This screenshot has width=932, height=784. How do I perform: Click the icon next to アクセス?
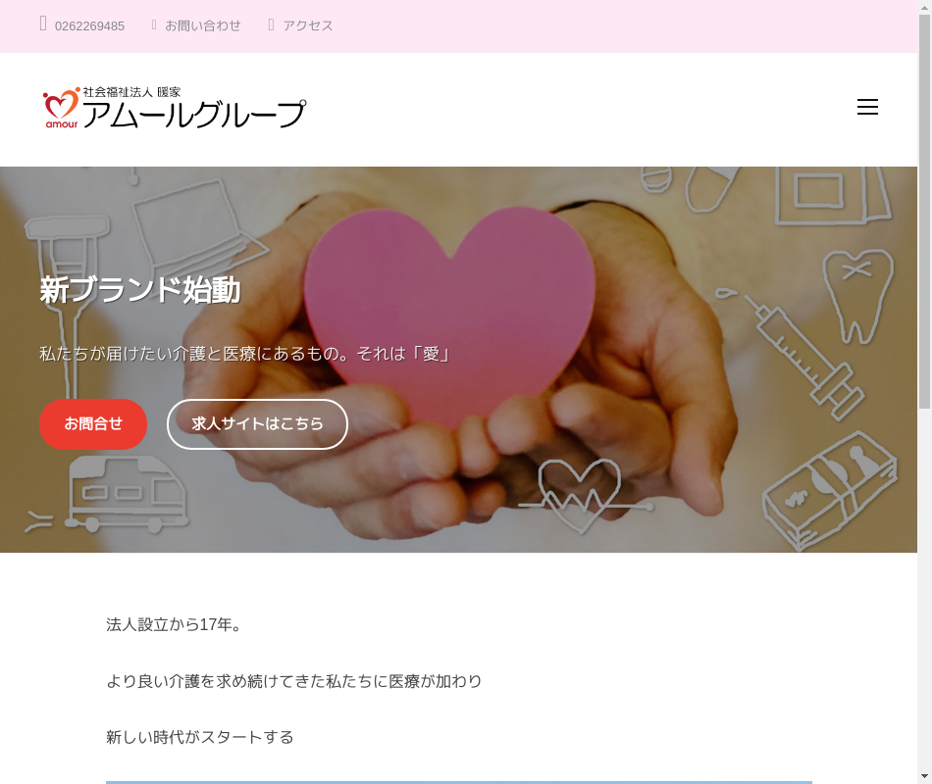pyautogui.click(x=271, y=24)
